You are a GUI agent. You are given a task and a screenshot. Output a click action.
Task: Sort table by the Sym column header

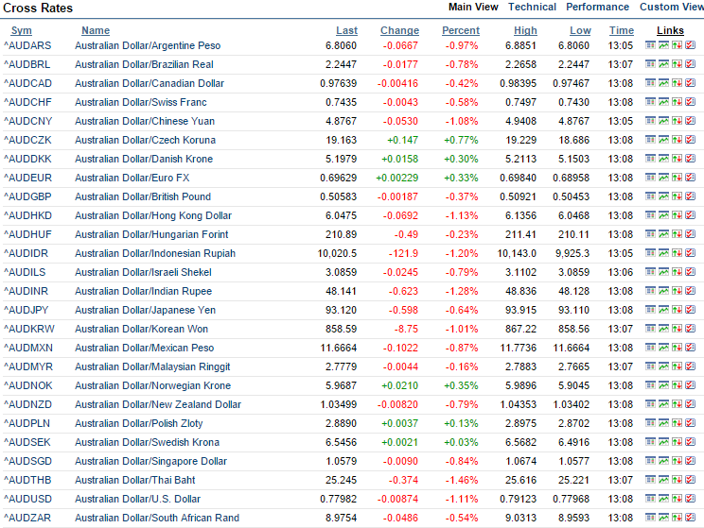tap(21, 30)
